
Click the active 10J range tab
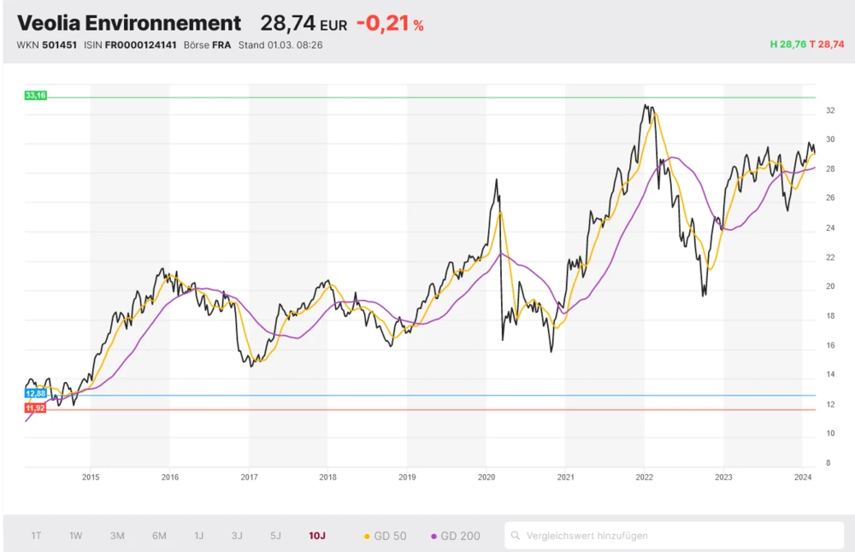[317, 536]
